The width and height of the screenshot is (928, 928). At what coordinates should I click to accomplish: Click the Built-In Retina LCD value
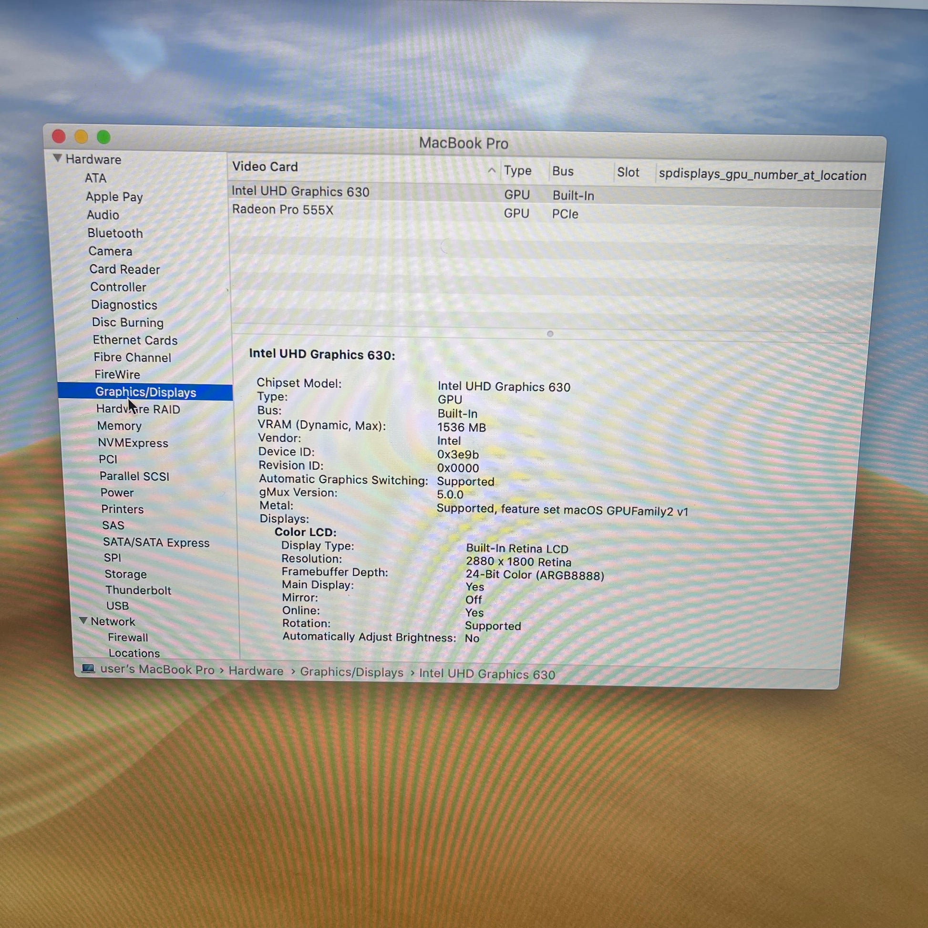point(517,548)
